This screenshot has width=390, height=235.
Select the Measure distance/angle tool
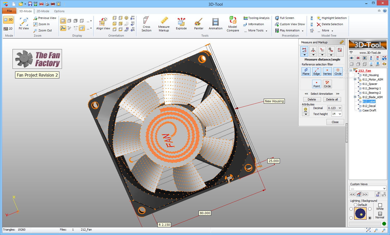click(304, 51)
